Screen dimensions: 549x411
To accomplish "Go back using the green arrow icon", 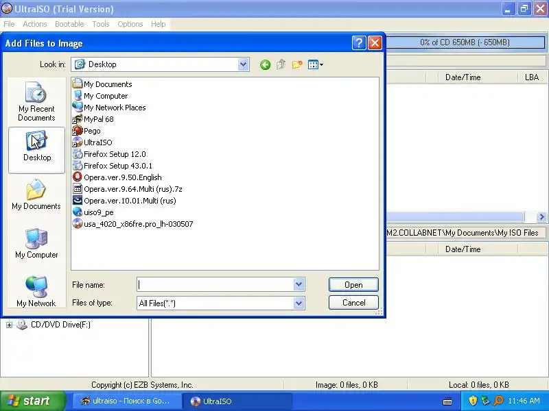I will [x=265, y=64].
